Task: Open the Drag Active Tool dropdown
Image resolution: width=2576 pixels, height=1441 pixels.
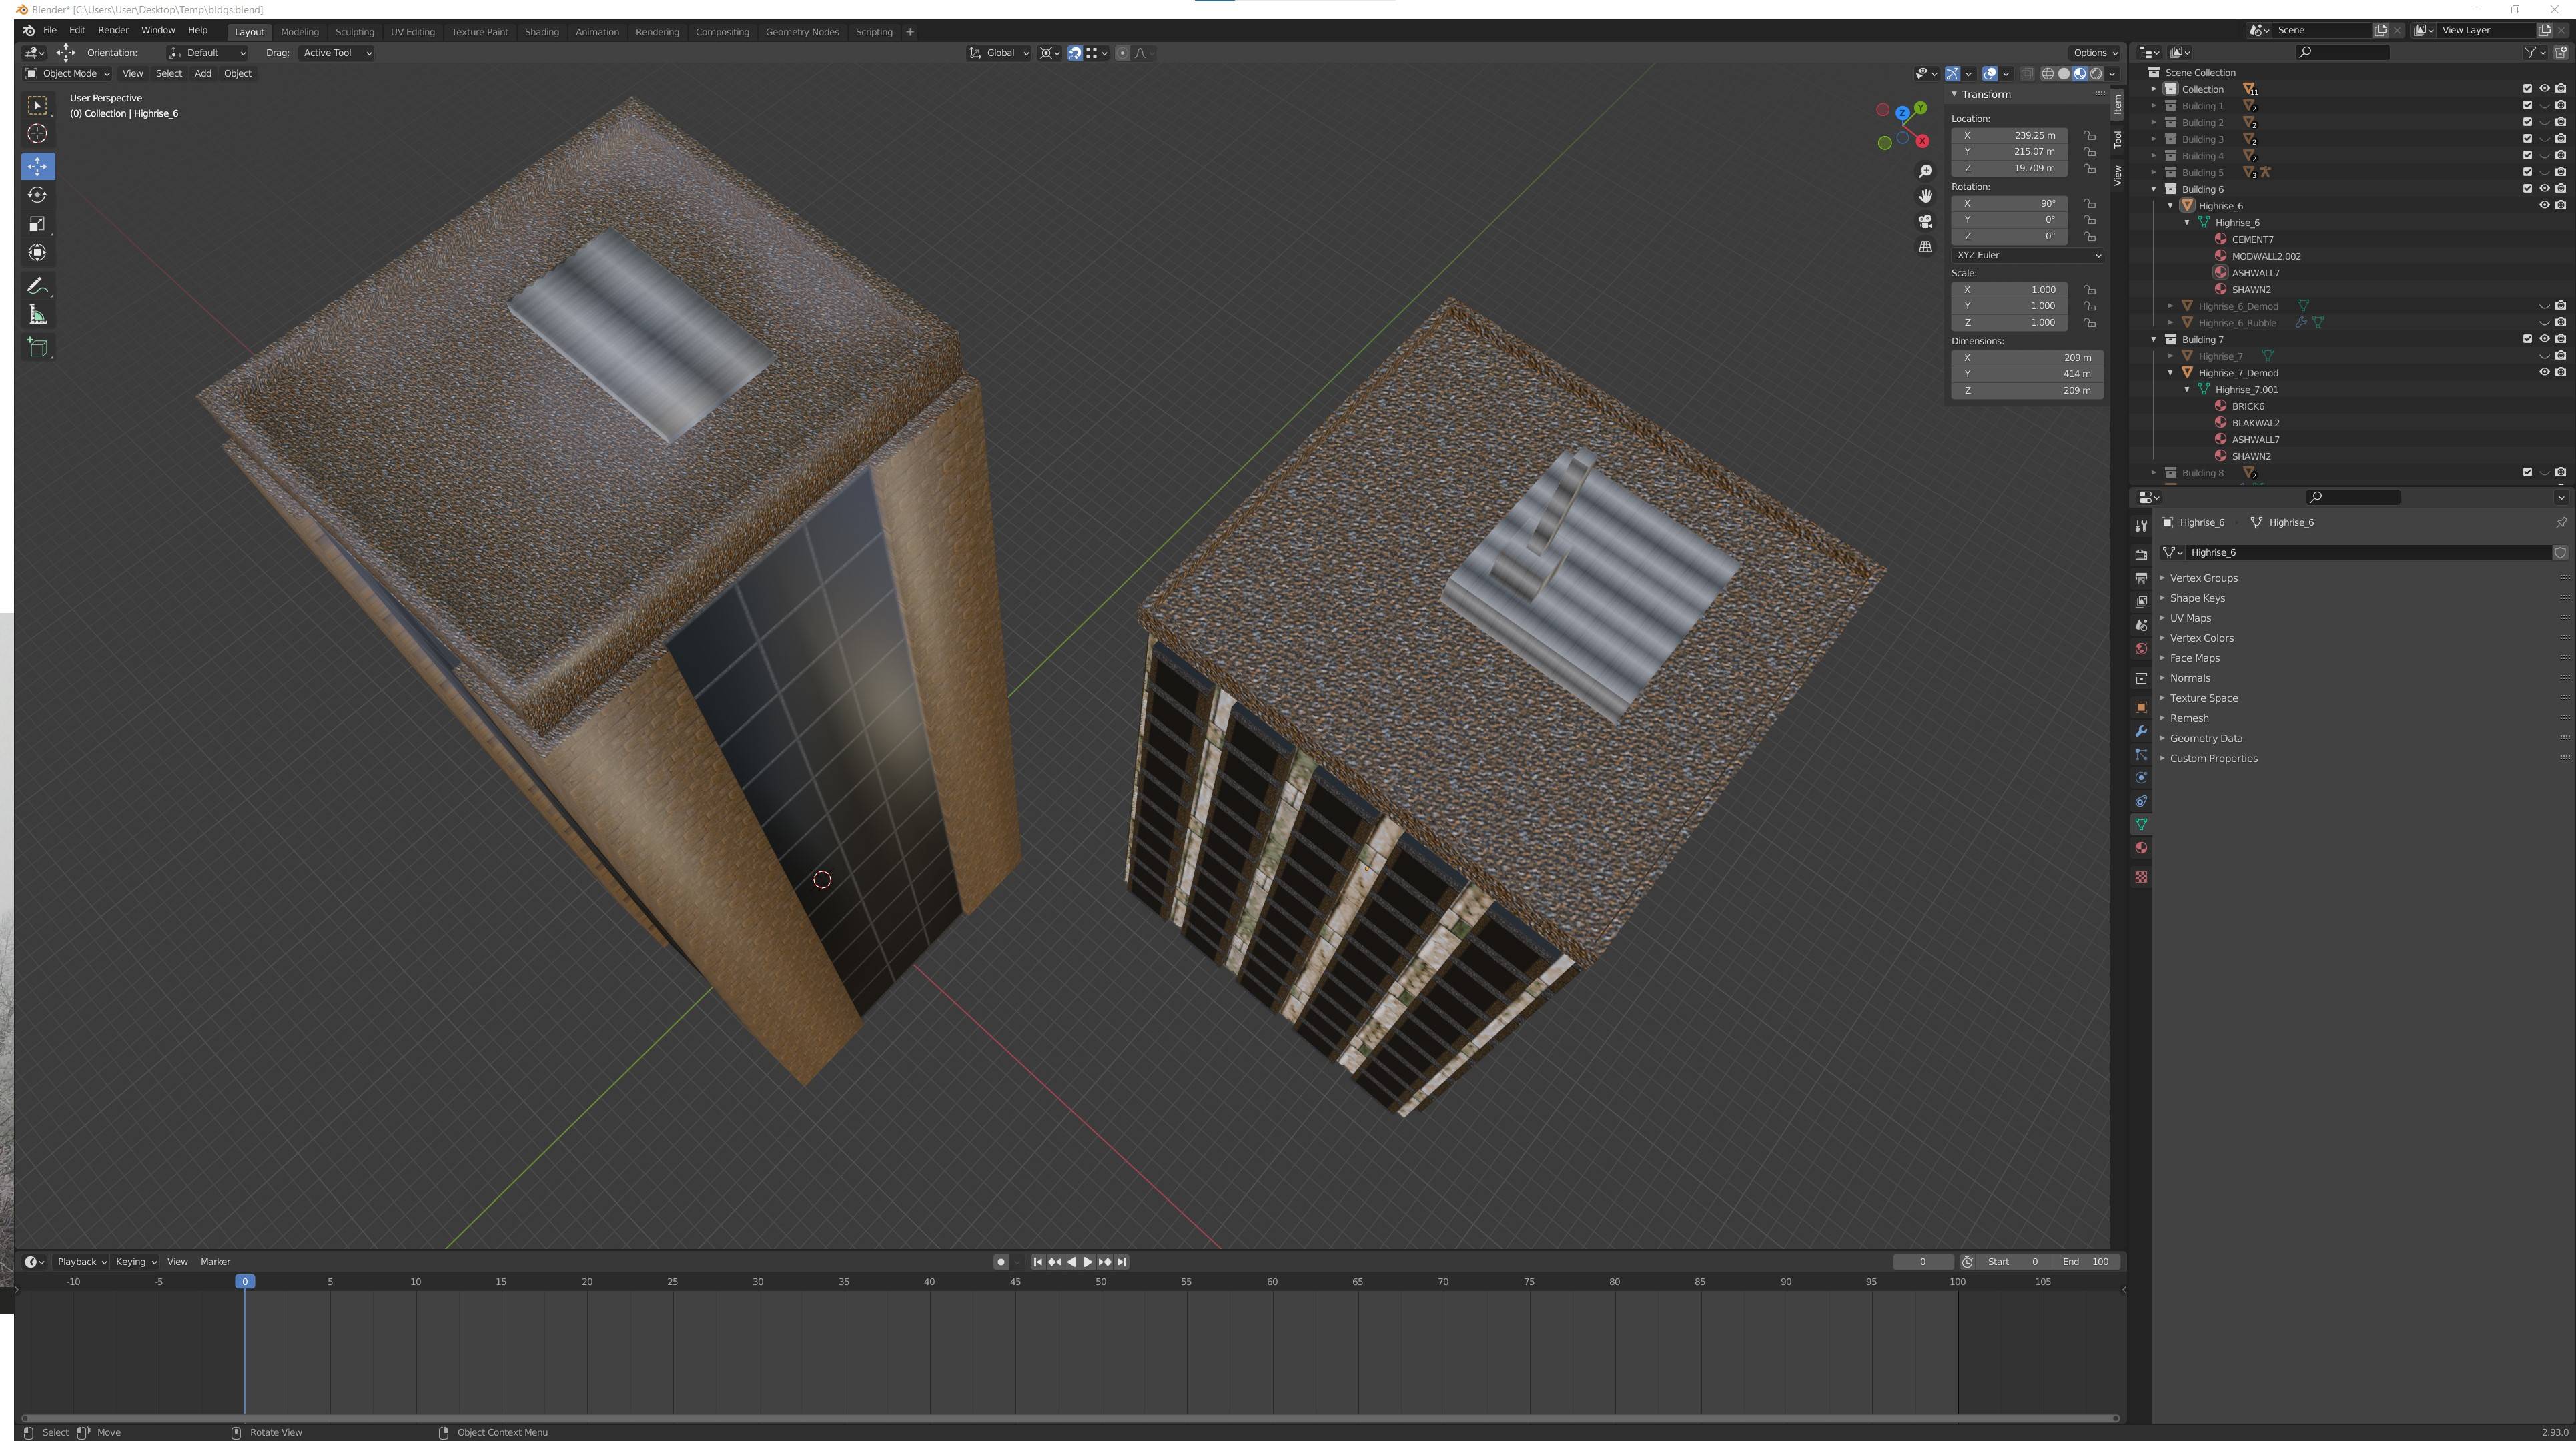Action: 336,53
